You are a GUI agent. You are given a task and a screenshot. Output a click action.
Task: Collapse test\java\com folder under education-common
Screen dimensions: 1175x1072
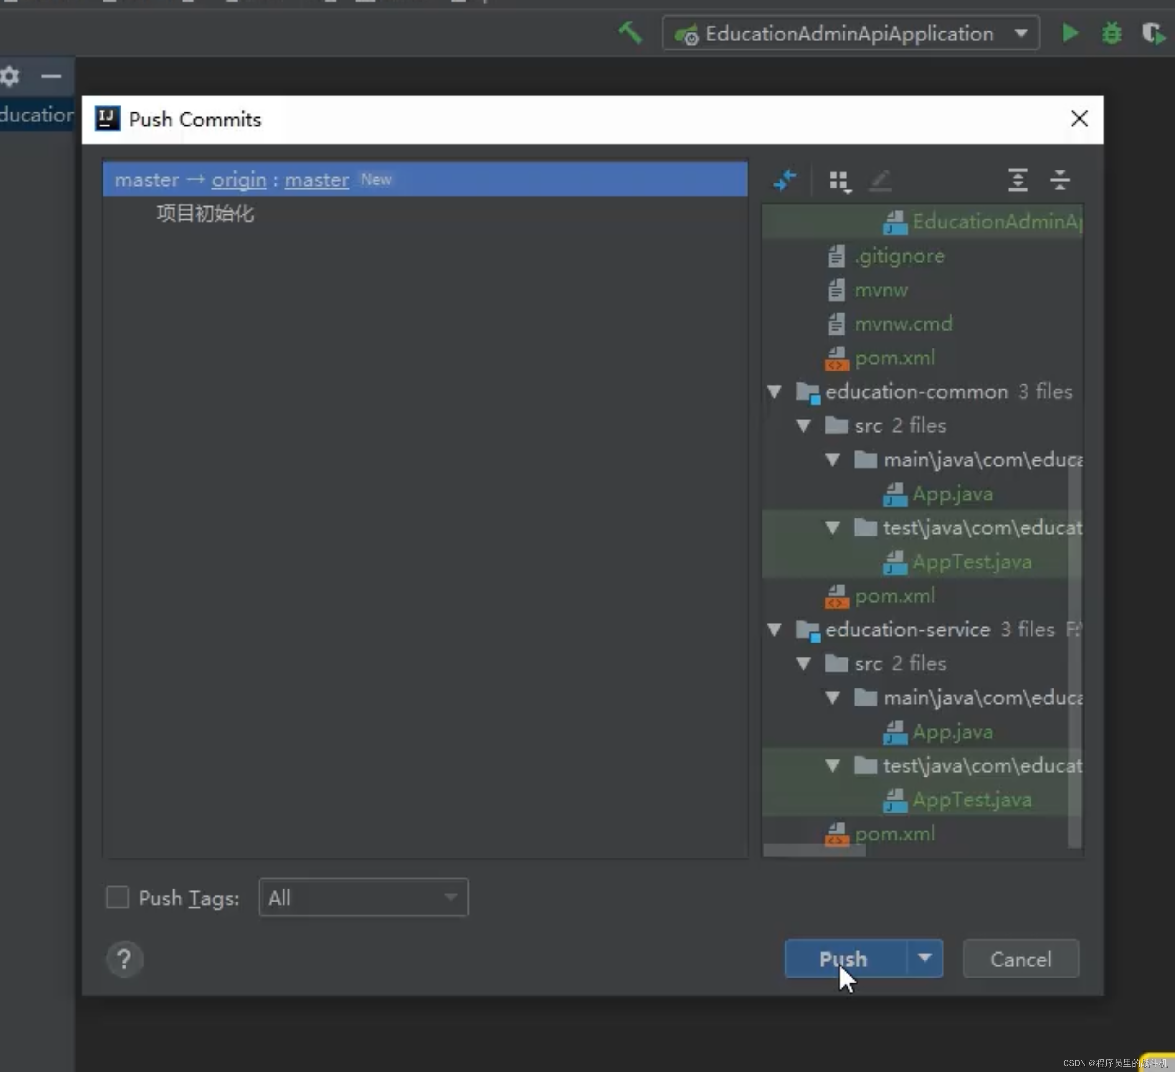832,528
